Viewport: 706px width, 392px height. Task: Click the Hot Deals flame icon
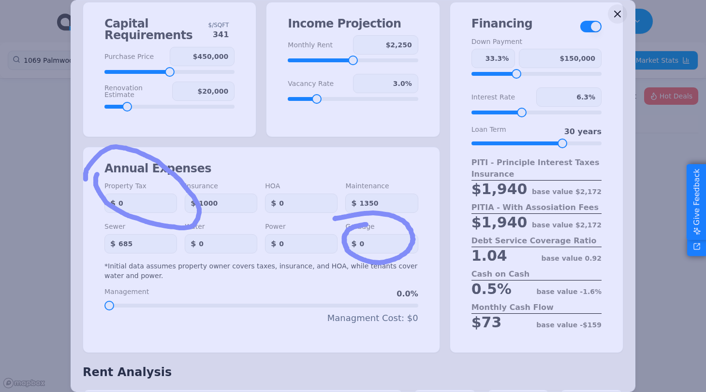[x=654, y=96]
